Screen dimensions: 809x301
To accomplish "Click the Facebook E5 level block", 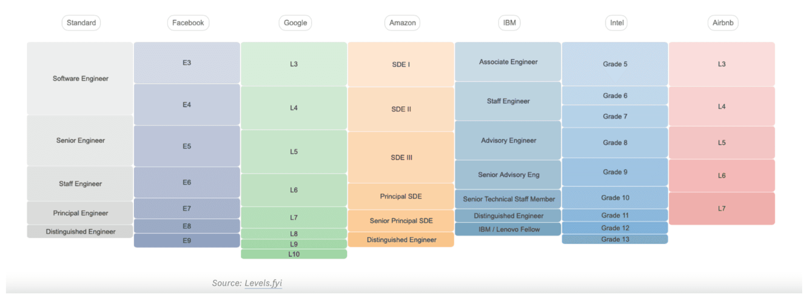I will [x=187, y=146].
